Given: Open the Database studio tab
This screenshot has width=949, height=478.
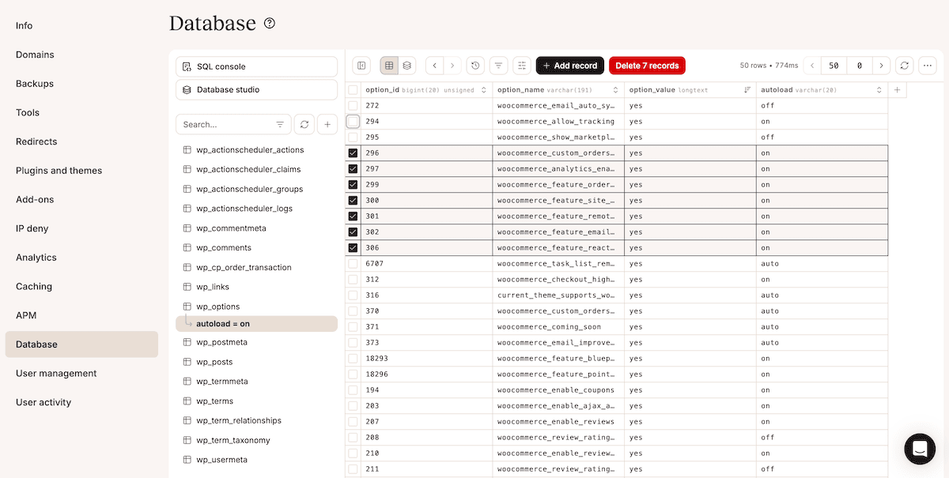Looking at the screenshot, I should pyautogui.click(x=256, y=90).
